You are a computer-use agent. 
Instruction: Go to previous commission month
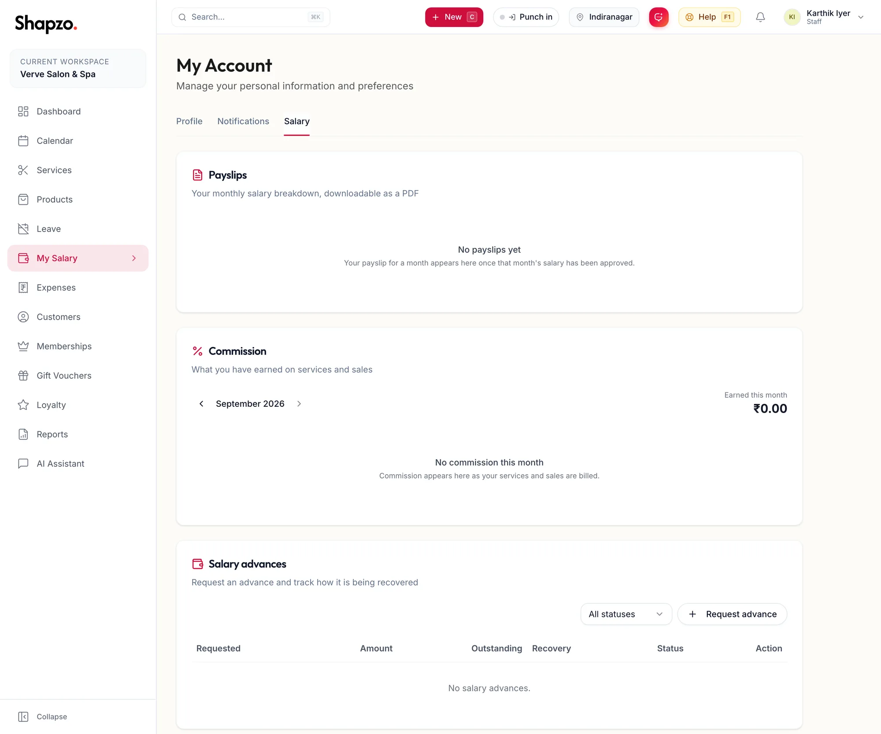coord(201,404)
